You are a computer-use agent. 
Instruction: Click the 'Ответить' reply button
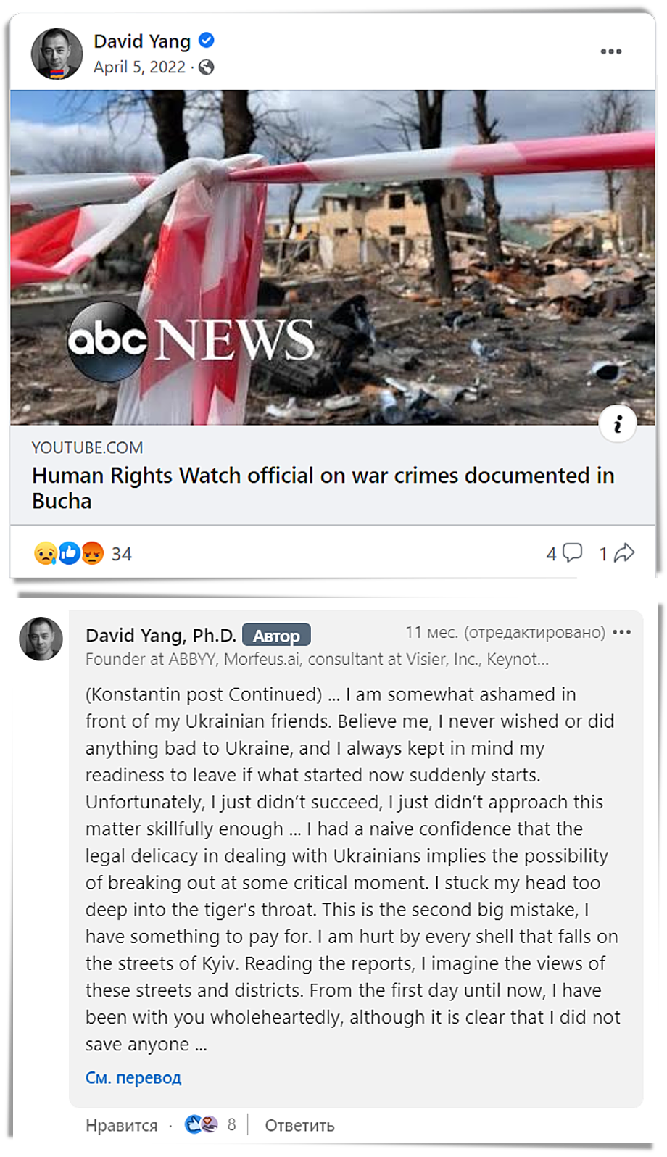click(299, 1125)
